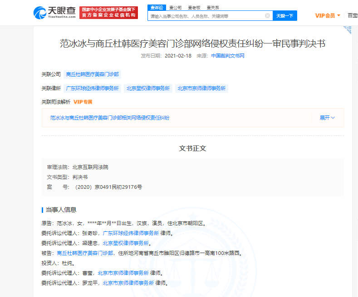Focus the company name search field

click(x=206, y=16)
